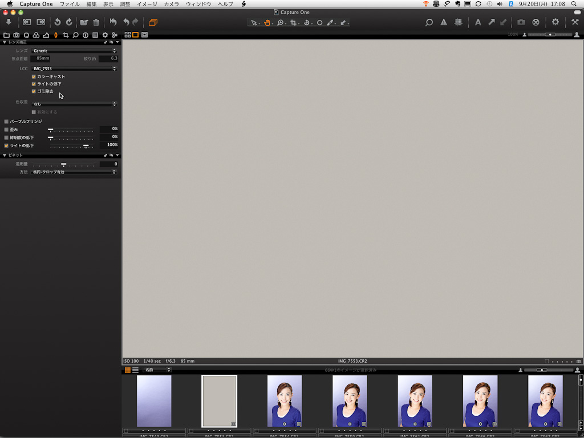Click the import images down-arrow icon

point(9,22)
